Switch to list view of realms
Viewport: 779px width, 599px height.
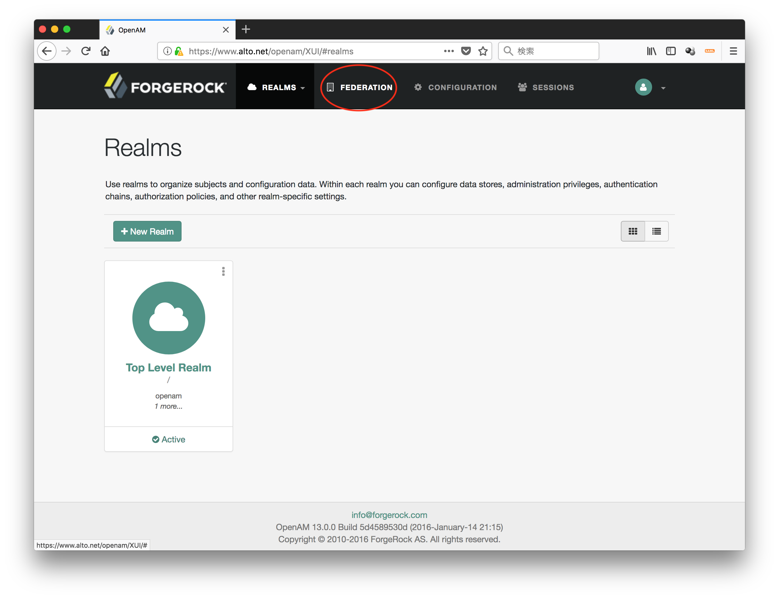pos(656,231)
